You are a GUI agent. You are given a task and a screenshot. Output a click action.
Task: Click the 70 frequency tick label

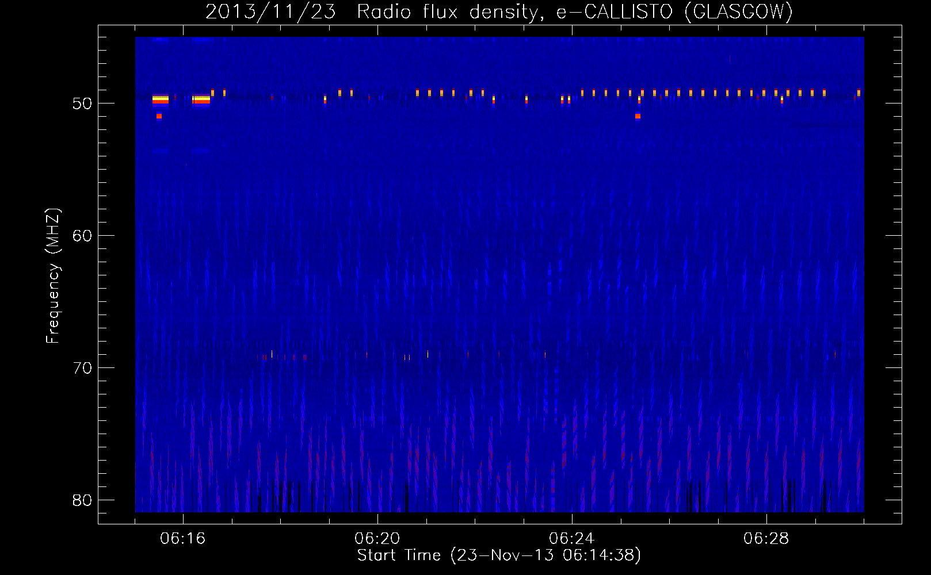pos(82,368)
